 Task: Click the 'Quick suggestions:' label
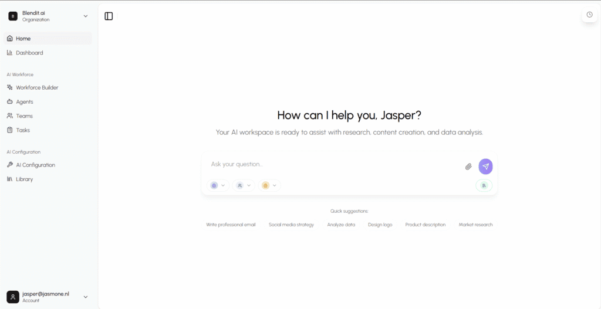pos(349,211)
